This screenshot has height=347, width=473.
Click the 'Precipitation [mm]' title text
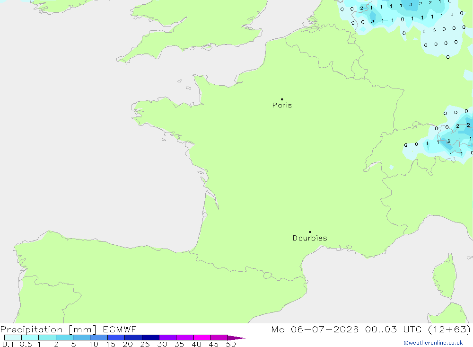point(48,329)
